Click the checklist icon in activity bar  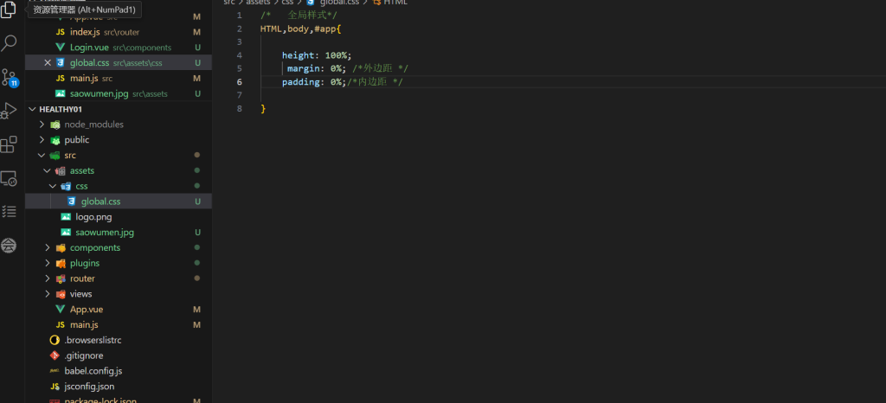coord(10,211)
